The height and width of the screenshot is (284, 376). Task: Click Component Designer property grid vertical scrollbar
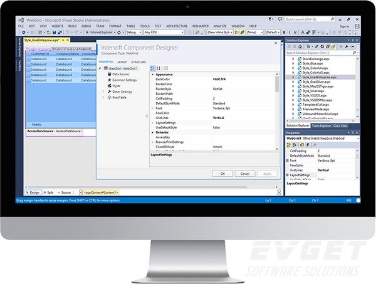pos(277,112)
